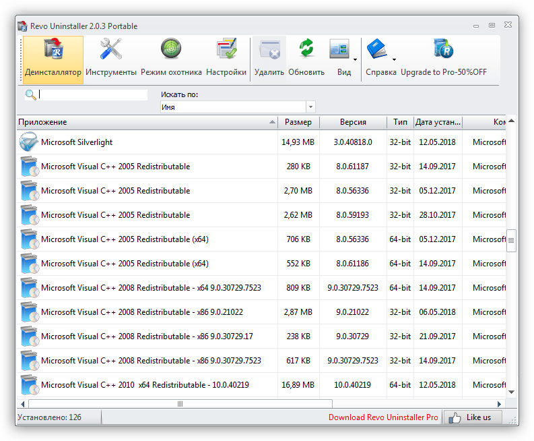
Task: Activate Режим охотника radar icon
Action: click(171, 49)
